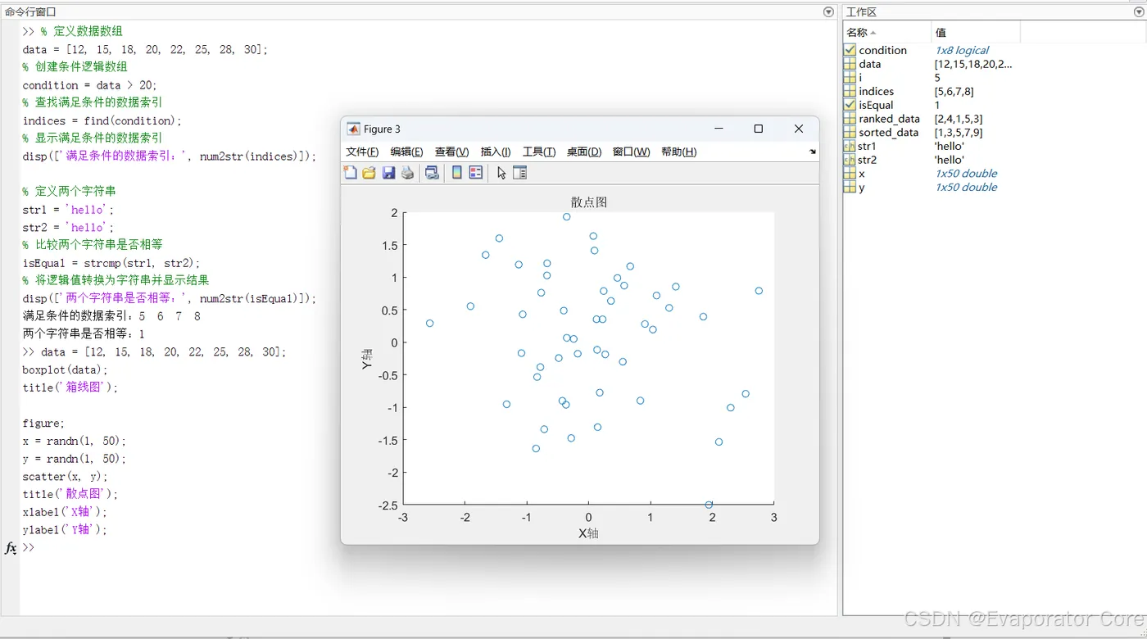Viewport: 1147px width, 639px height.
Task: Open the 窗口(W) menu in Figure 3
Action: tap(631, 152)
